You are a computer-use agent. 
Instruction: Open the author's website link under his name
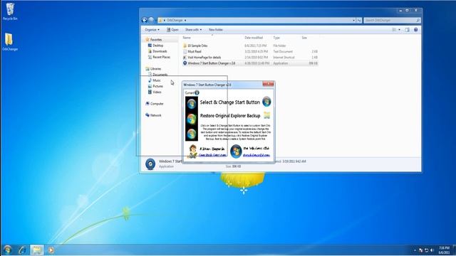click(212, 155)
